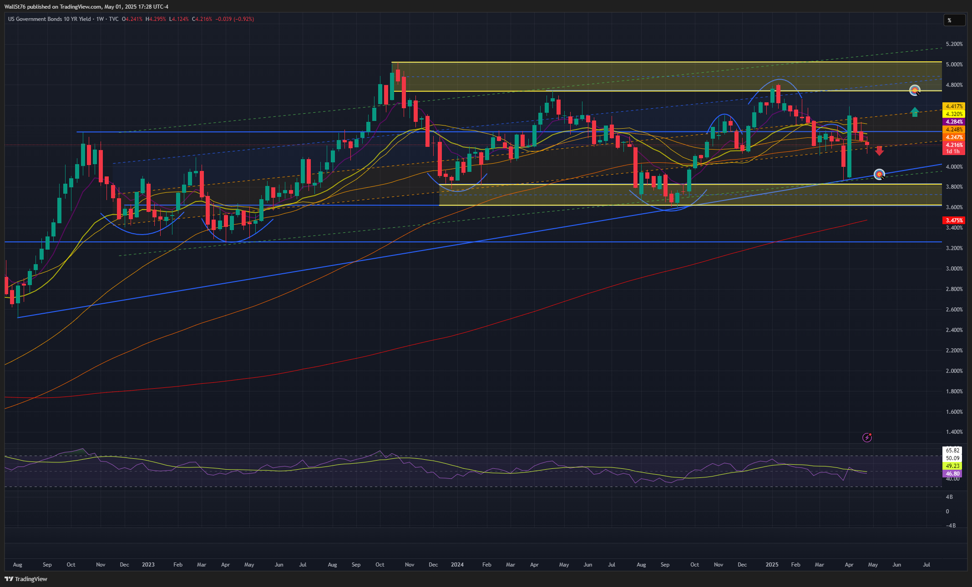Click the 5.200% mark on price axis
This screenshot has width=972, height=587.
coord(954,44)
